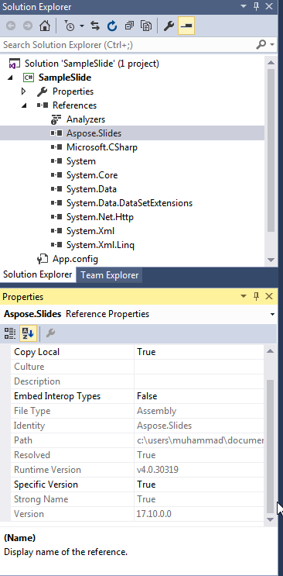This screenshot has height=576, width=283.
Task: Select the Solution Explorer tab
Action: coord(38,274)
